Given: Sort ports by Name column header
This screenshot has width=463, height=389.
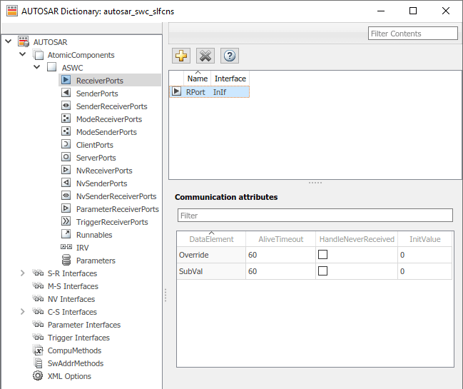Looking at the screenshot, I should 197,79.
